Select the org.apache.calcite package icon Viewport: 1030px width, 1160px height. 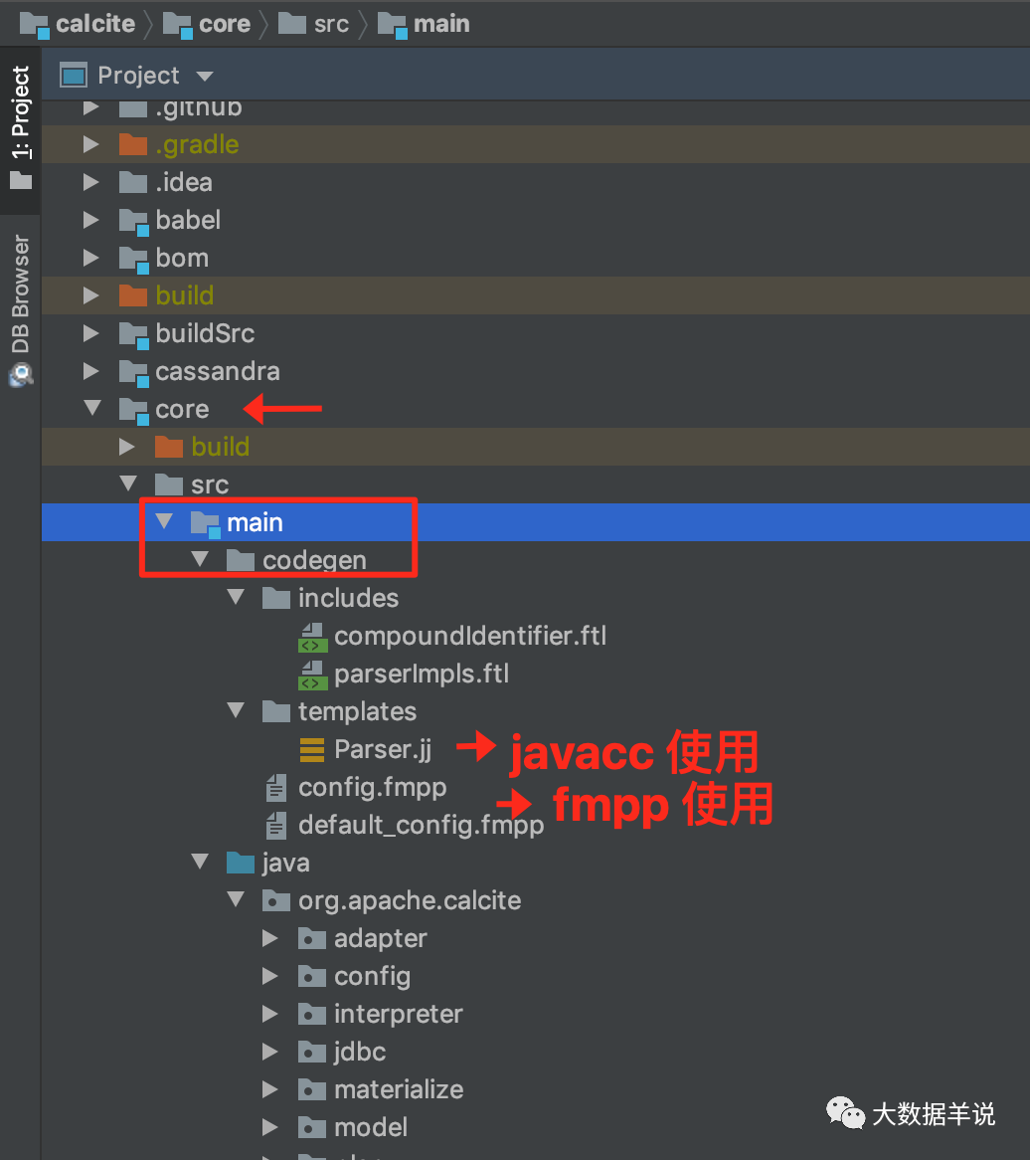pyautogui.click(x=275, y=900)
